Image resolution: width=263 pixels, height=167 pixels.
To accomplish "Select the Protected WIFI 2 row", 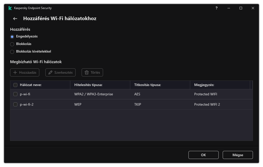I will [x=207, y=104].
